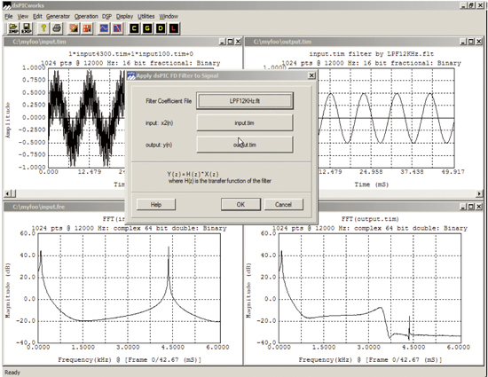Click the Help button in dialog
This screenshot has height=377, width=488.
[156, 204]
